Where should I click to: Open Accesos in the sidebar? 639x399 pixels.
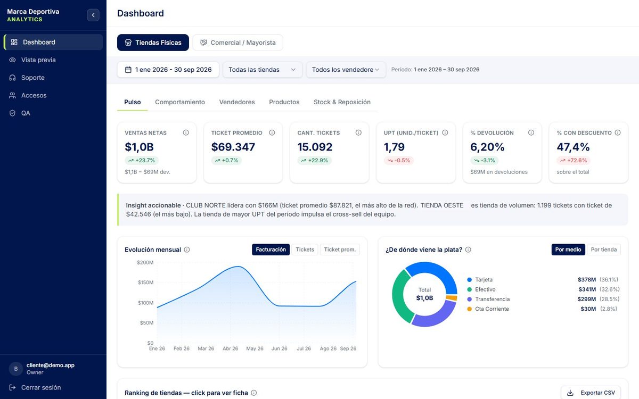click(x=53, y=95)
